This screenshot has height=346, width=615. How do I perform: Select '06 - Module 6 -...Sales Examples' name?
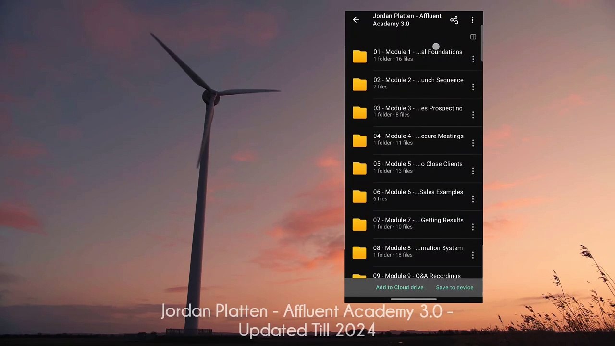pos(418,192)
